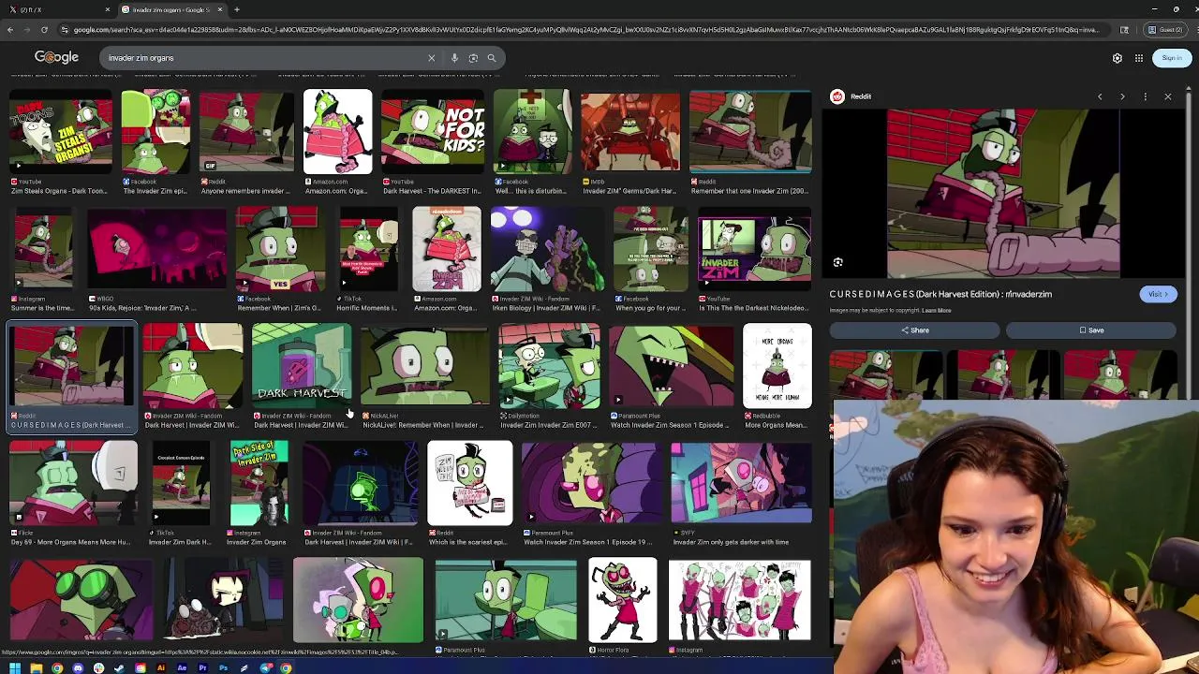Open Zim only gets darker with time result
This screenshot has height=674, width=1199.
tap(741, 483)
